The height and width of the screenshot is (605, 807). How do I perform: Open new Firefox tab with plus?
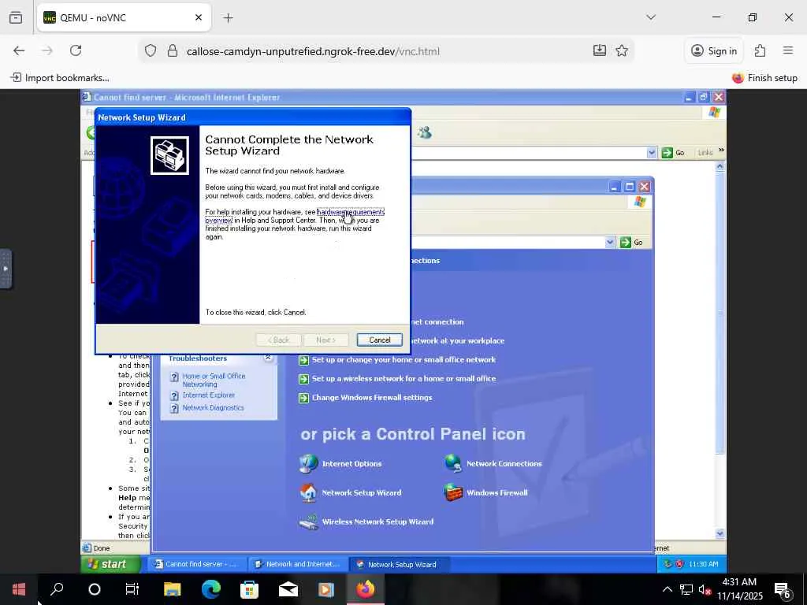[228, 18]
